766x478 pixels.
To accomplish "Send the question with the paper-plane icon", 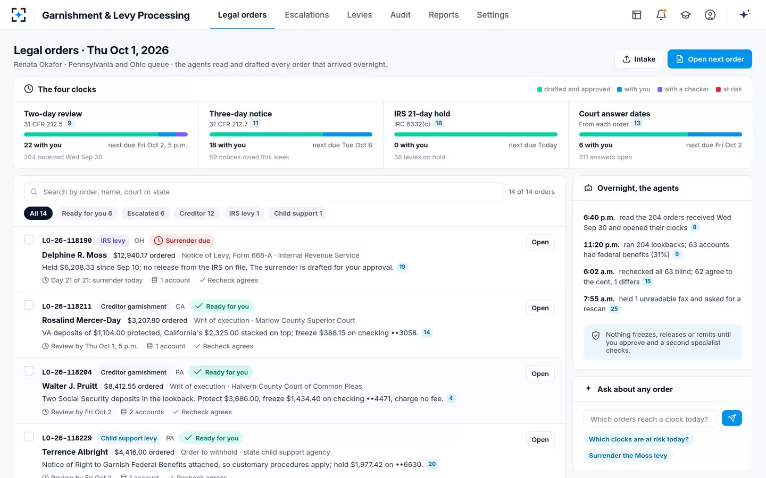I will [x=732, y=419].
